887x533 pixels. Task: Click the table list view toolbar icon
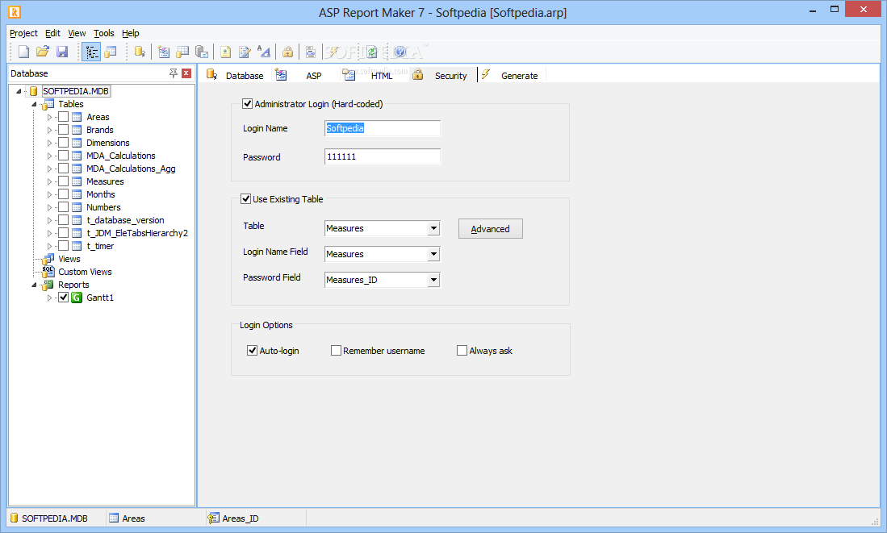tap(111, 52)
